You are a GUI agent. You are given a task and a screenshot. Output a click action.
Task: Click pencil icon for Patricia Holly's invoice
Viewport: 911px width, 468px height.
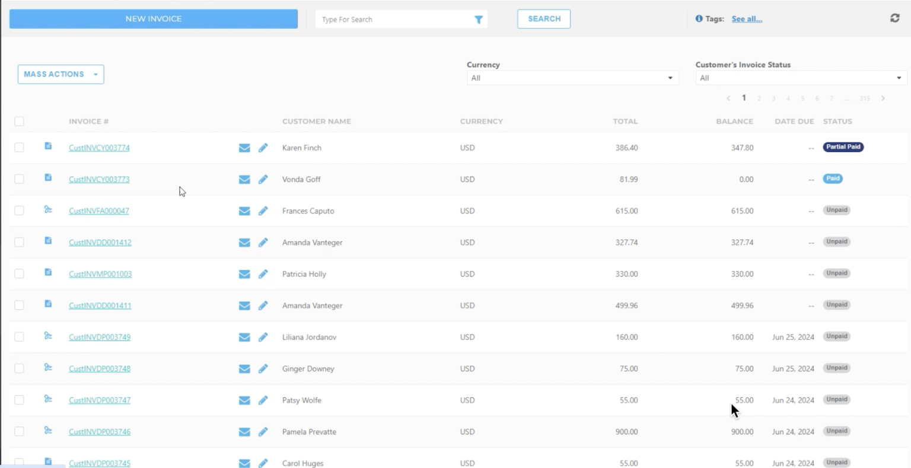pyautogui.click(x=263, y=274)
